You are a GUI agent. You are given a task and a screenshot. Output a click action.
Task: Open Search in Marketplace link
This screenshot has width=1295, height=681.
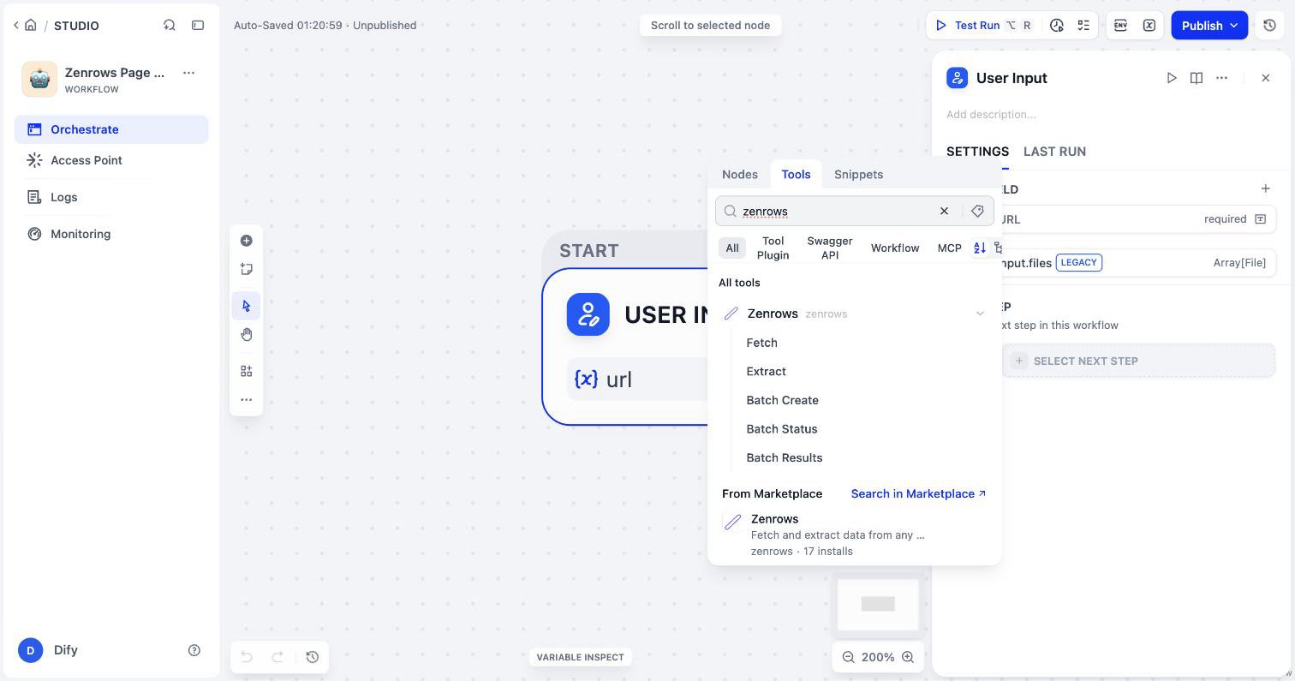tap(919, 494)
